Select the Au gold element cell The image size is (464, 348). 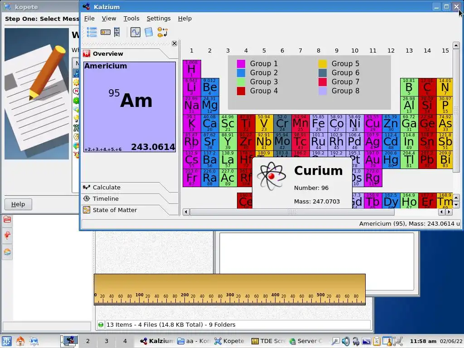[x=373, y=160]
